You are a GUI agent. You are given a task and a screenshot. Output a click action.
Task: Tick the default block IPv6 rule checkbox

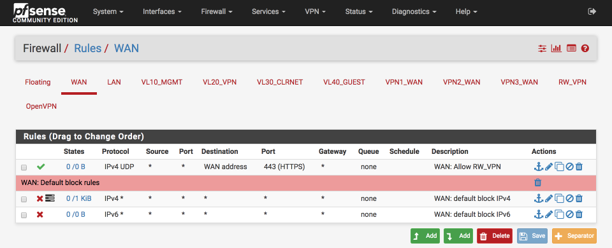pyautogui.click(x=24, y=215)
